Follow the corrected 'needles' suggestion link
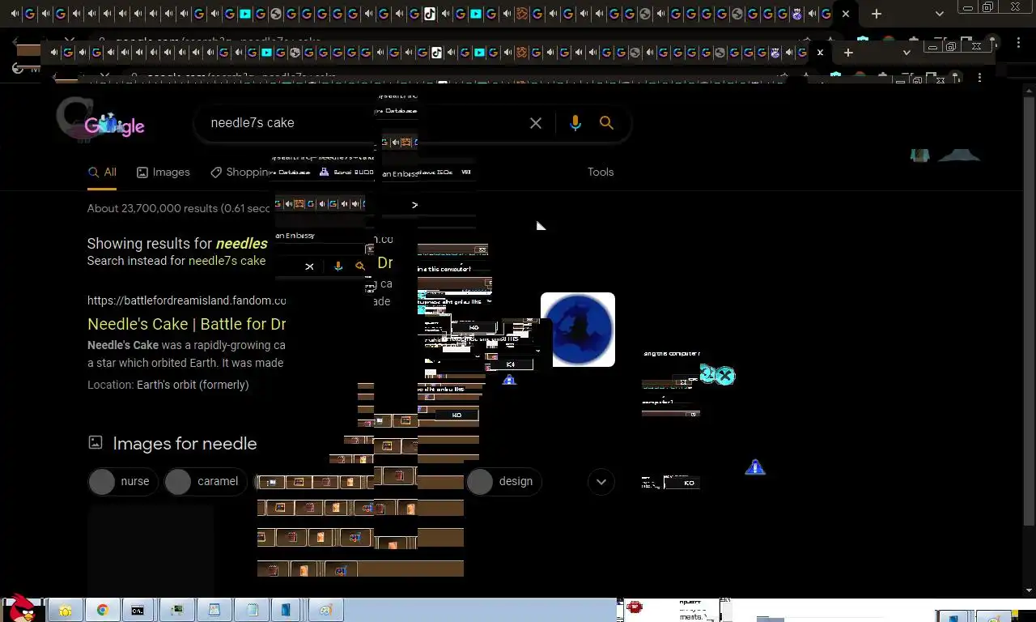 pyautogui.click(x=241, y=244)
